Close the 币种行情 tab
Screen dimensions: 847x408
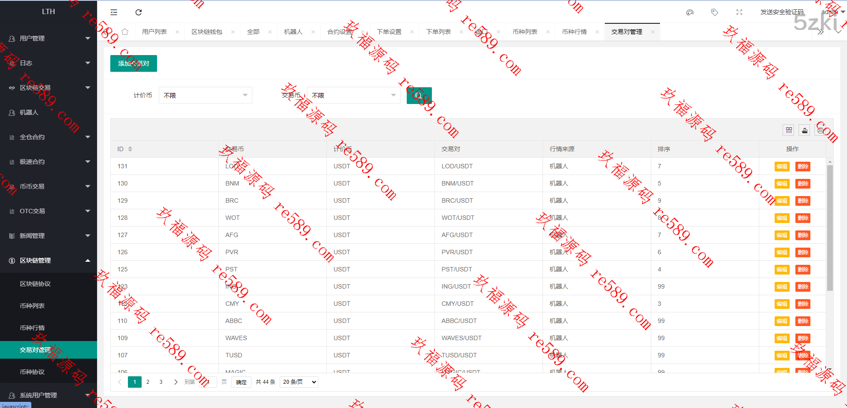597,32
